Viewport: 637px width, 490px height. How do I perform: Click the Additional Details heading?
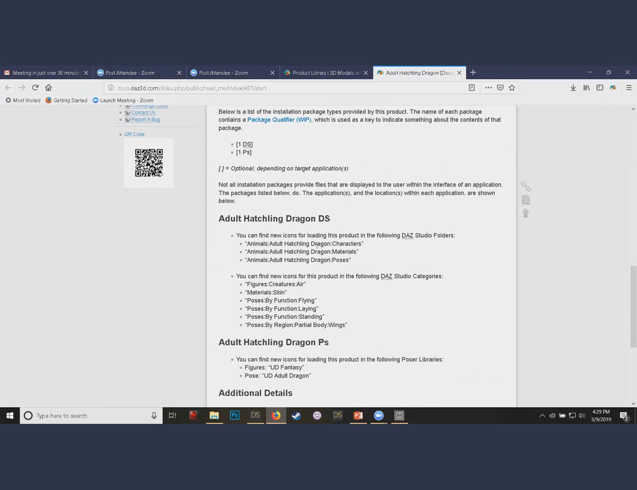tap(255, 393)
